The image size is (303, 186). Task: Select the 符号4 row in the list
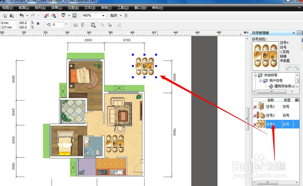pos(276,124)
